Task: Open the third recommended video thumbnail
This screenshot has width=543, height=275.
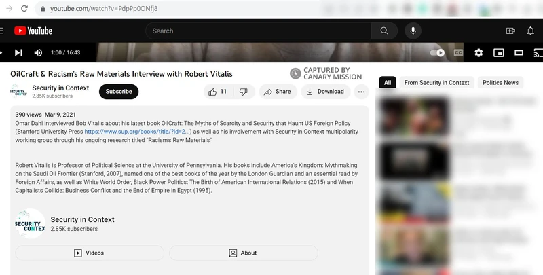Action: click(x=414, y=204)
